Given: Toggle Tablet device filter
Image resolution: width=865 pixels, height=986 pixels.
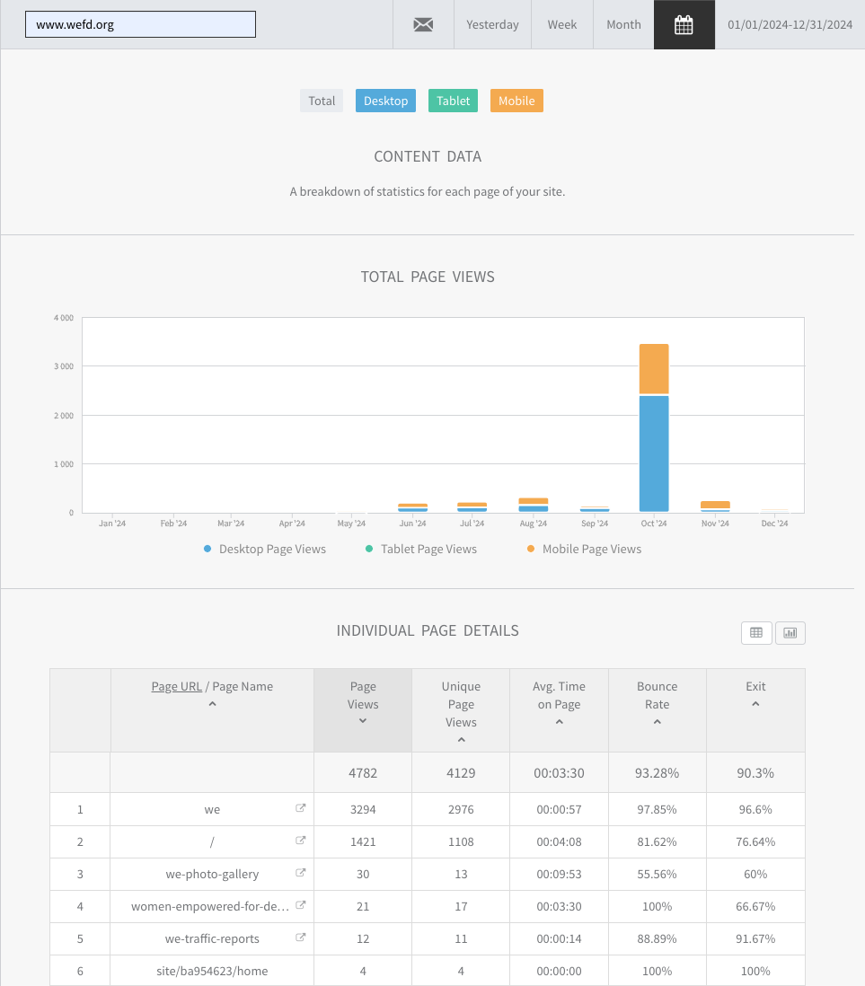Looking at the screenshot, I should click(453, 101).
